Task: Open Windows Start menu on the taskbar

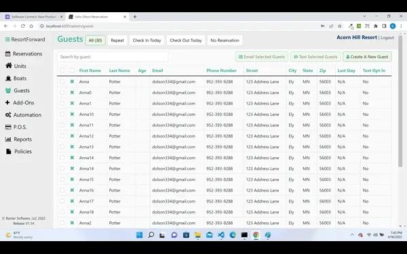Action: click(139, 235)
